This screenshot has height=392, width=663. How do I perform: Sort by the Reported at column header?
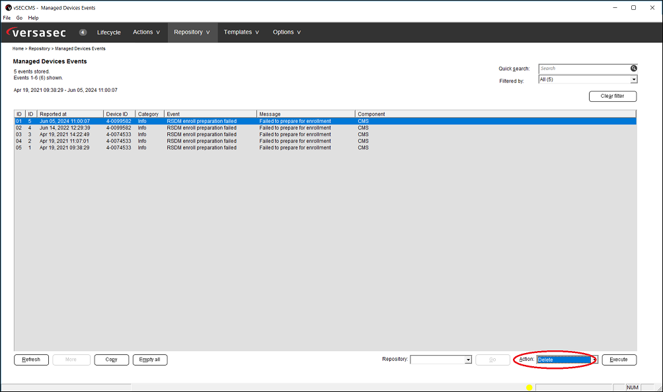tap(70, 114)
